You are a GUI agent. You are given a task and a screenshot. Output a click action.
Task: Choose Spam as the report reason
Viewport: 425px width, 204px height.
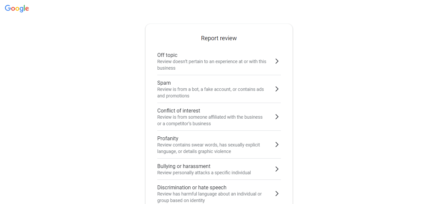point(164,83)
